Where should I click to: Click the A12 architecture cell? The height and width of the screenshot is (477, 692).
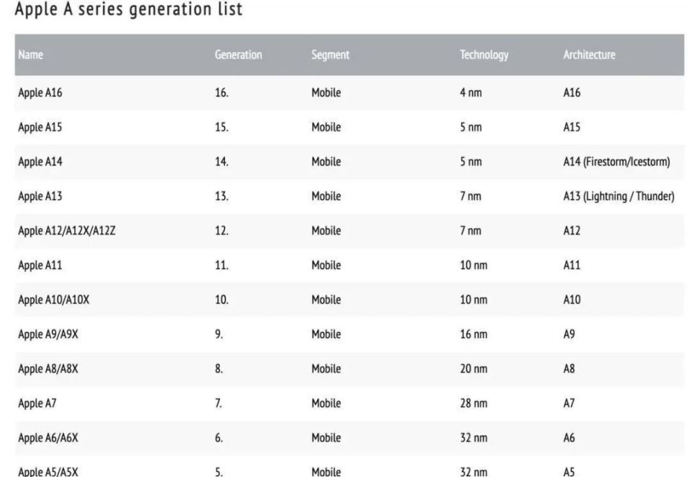coord(572,231)
